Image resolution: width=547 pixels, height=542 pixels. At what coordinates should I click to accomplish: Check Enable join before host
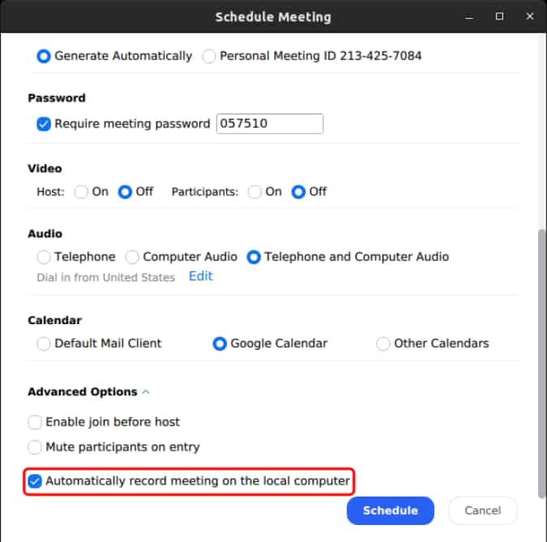pyautogui.click(x=35, y=422)
